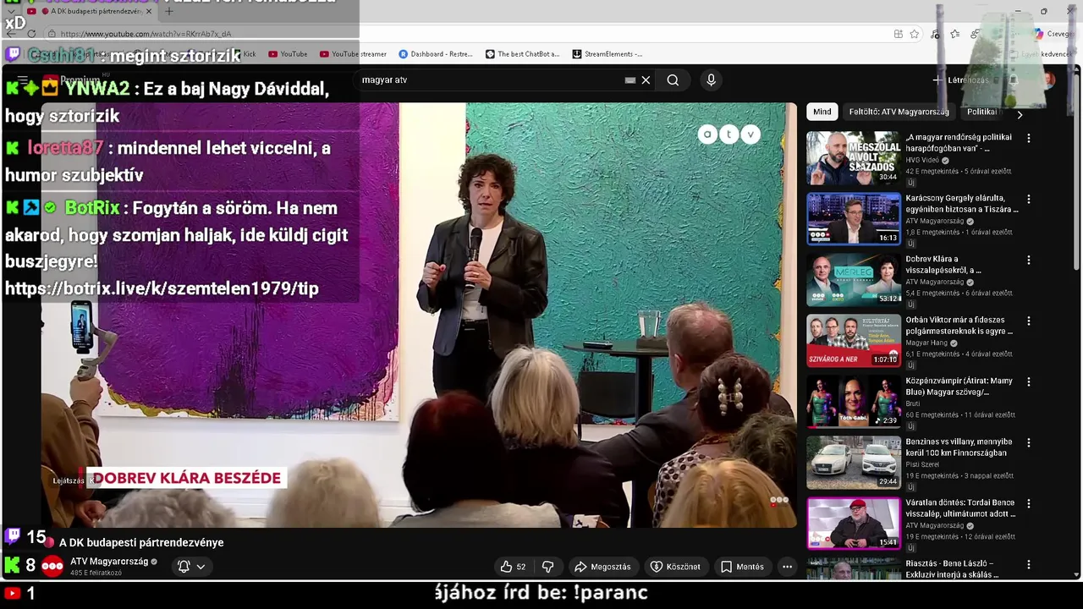Like the video with thumbs up (52)

(513, 567)
